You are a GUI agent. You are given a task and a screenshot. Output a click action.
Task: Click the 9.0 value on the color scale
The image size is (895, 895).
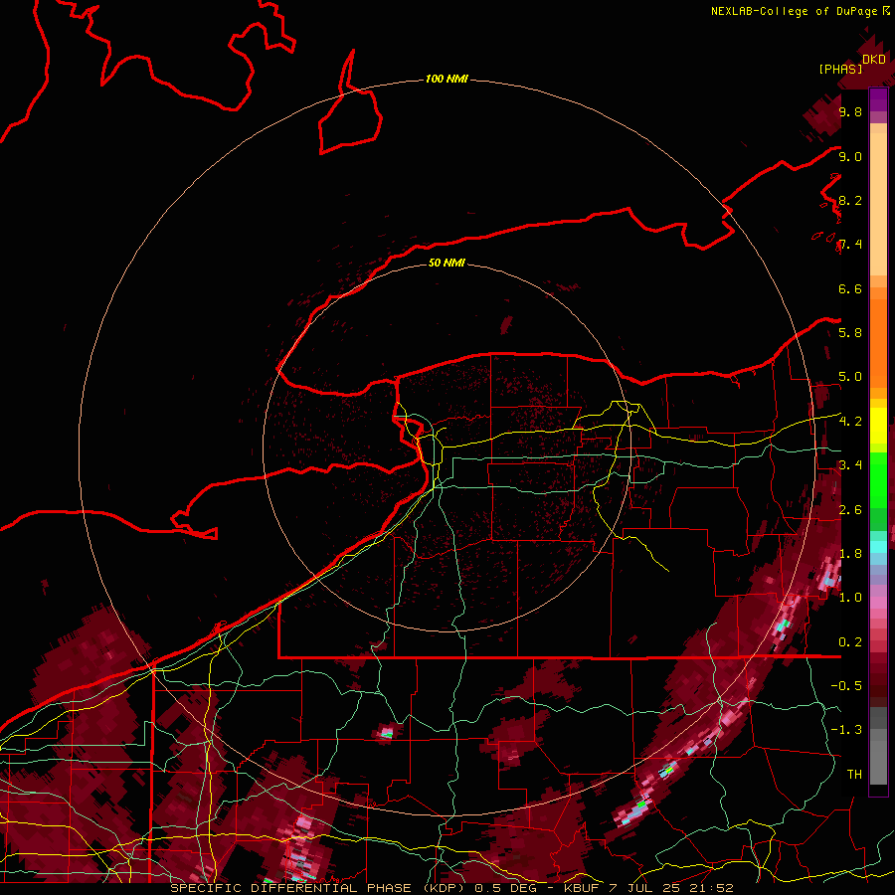tap(850, 156)
